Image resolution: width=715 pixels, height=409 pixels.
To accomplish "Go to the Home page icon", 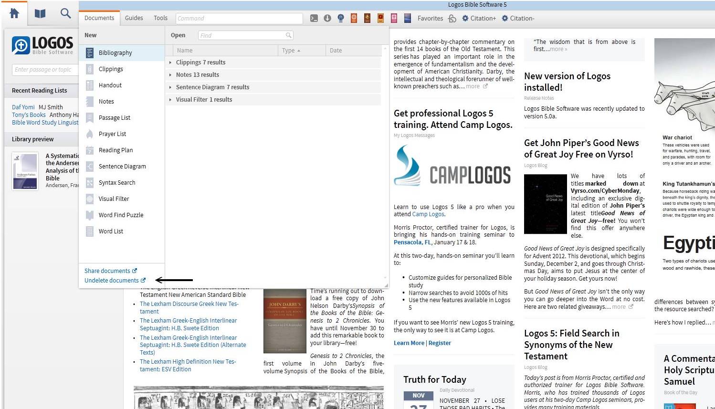I will pyautogui.click(x=14, y=13).
